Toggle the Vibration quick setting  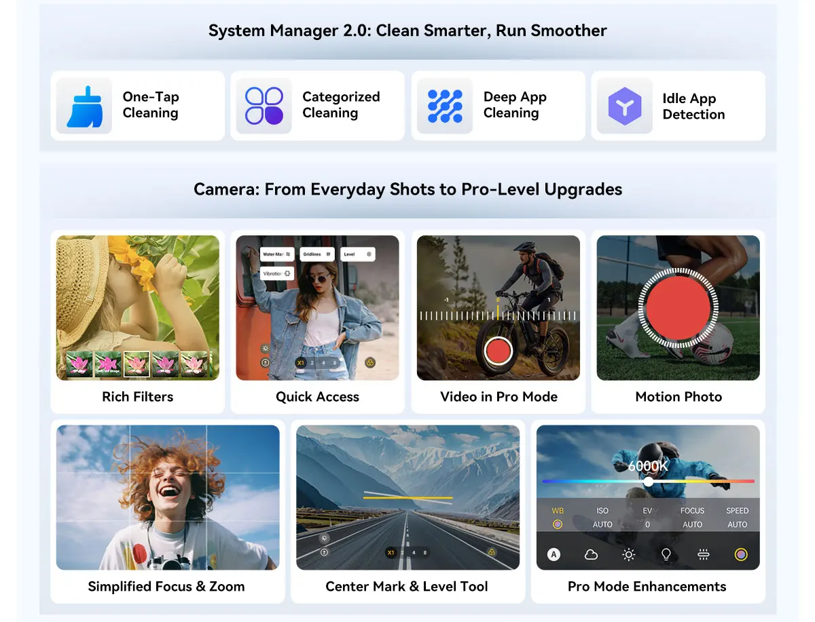(x=276, y=273)
